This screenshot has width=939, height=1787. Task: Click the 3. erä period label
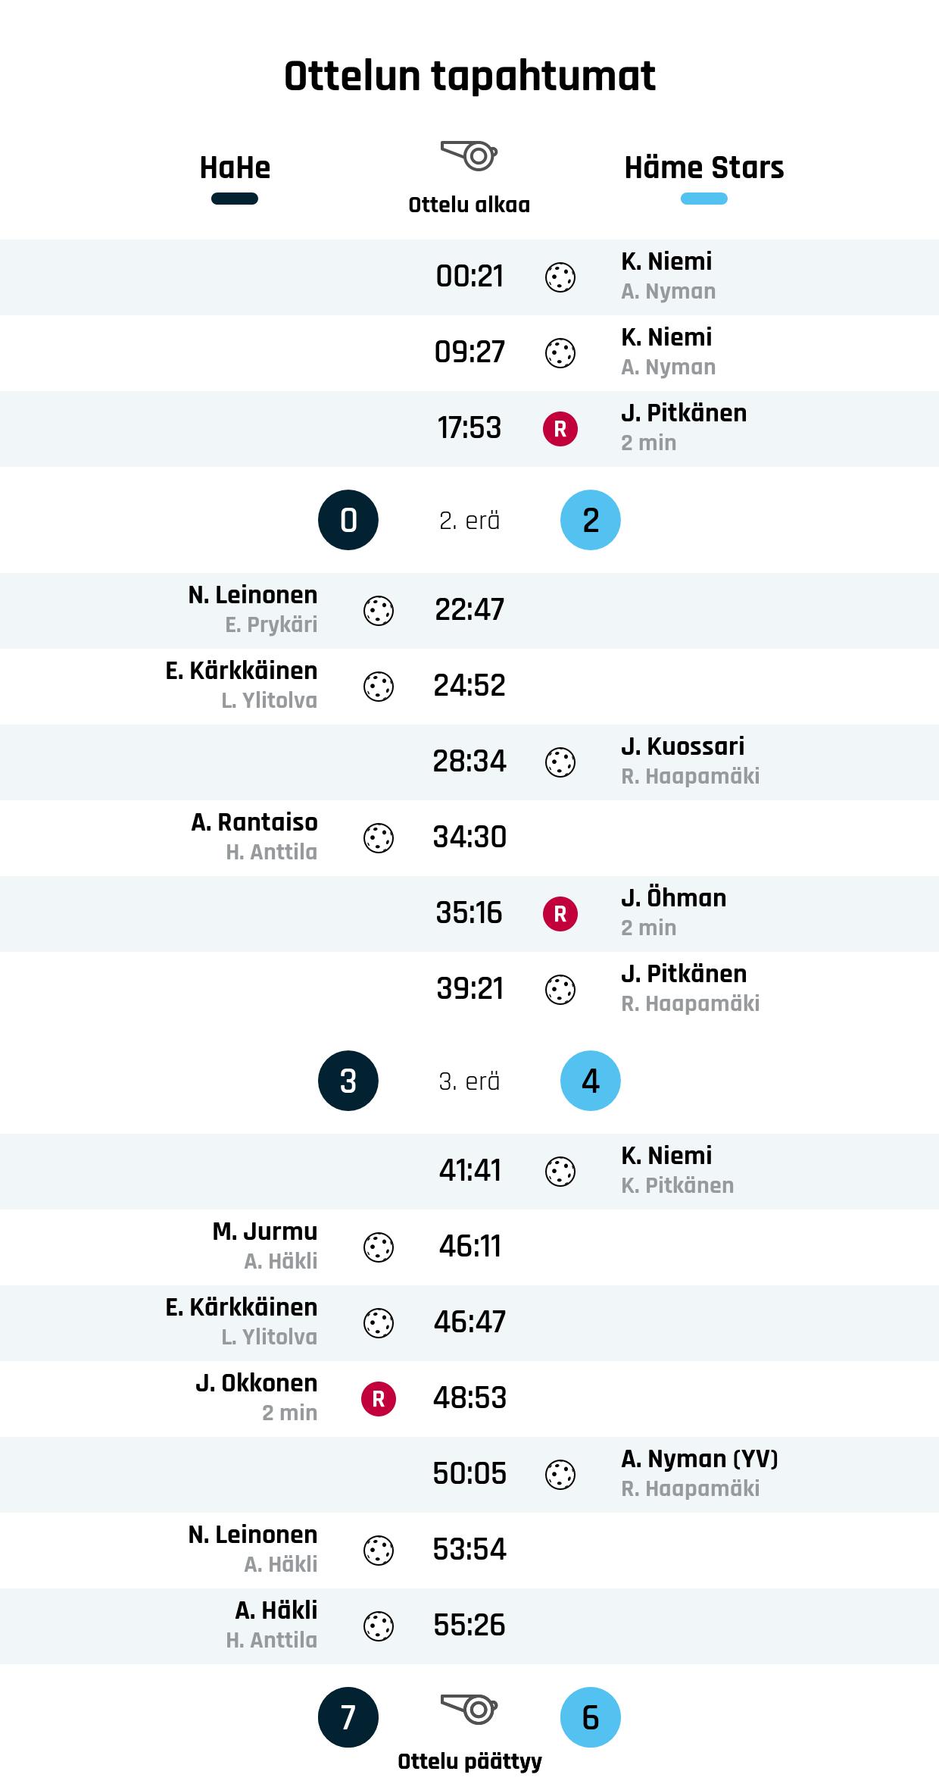[x=469, y=1081]
